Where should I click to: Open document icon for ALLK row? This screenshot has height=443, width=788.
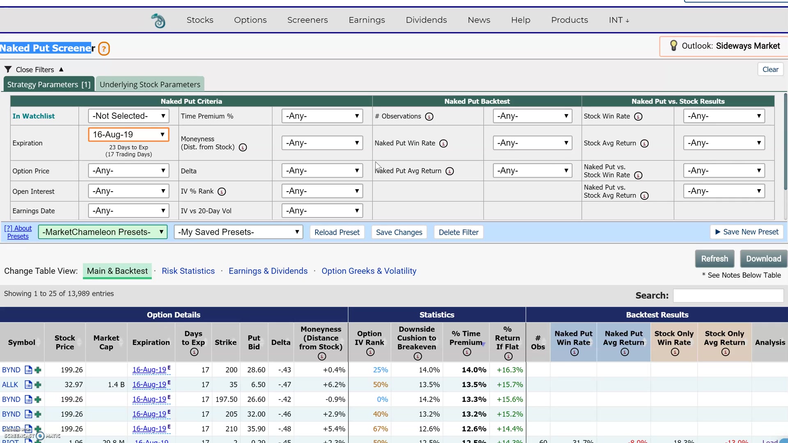click(x=28, y=385)
